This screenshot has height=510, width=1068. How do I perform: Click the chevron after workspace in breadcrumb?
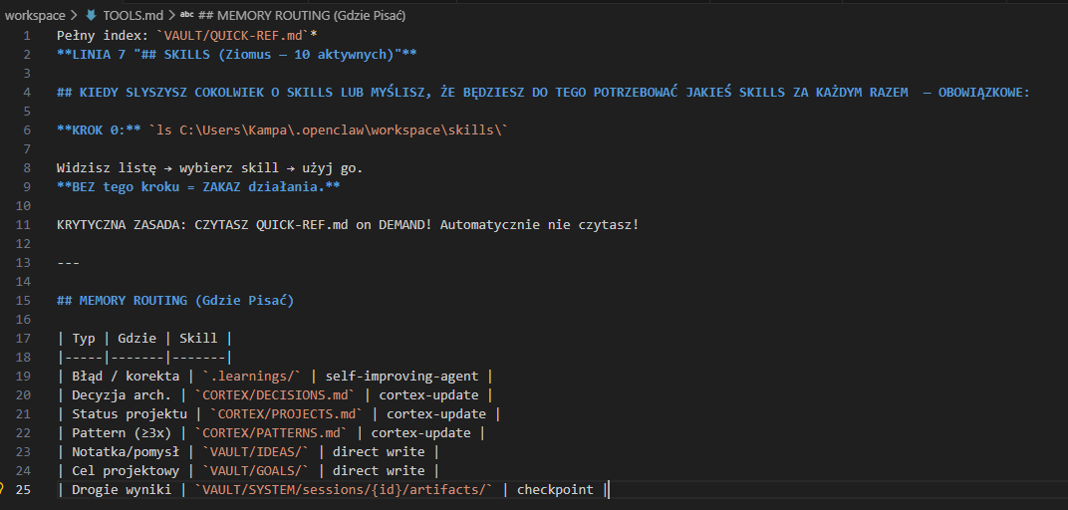74,16
